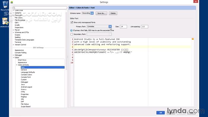
Task: Select HTML color settings
Action: pyautogui.click(x=23, y=92)
